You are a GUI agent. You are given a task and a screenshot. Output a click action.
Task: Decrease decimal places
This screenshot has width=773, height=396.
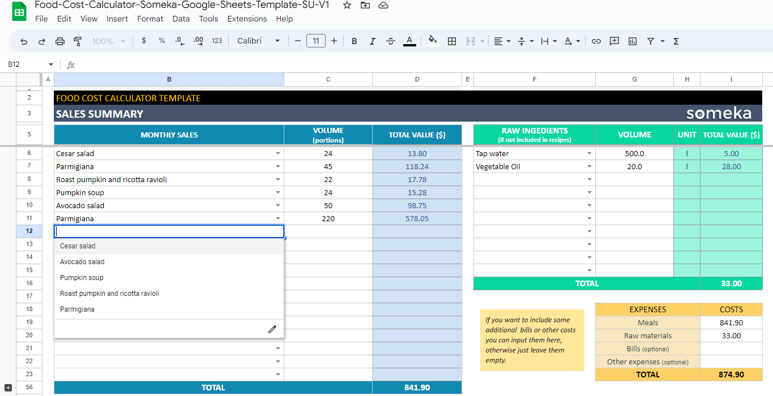click(x=179, y=41)
